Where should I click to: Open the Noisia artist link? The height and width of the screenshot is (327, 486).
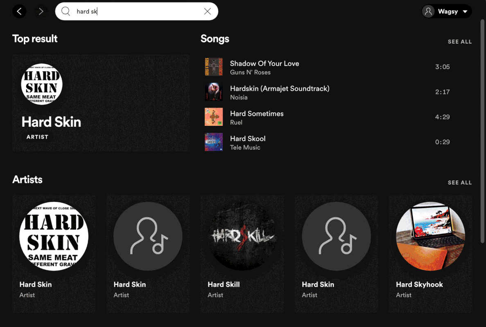(x=239, y=97)
